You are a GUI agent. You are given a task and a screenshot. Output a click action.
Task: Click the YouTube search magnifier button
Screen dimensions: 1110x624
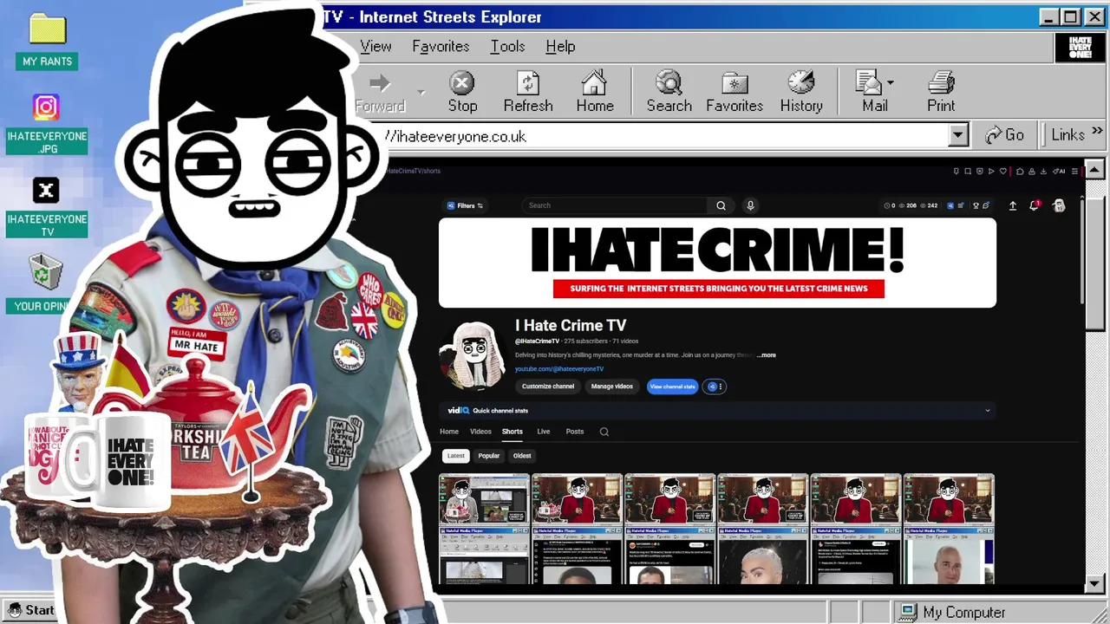tap(721, 205)
